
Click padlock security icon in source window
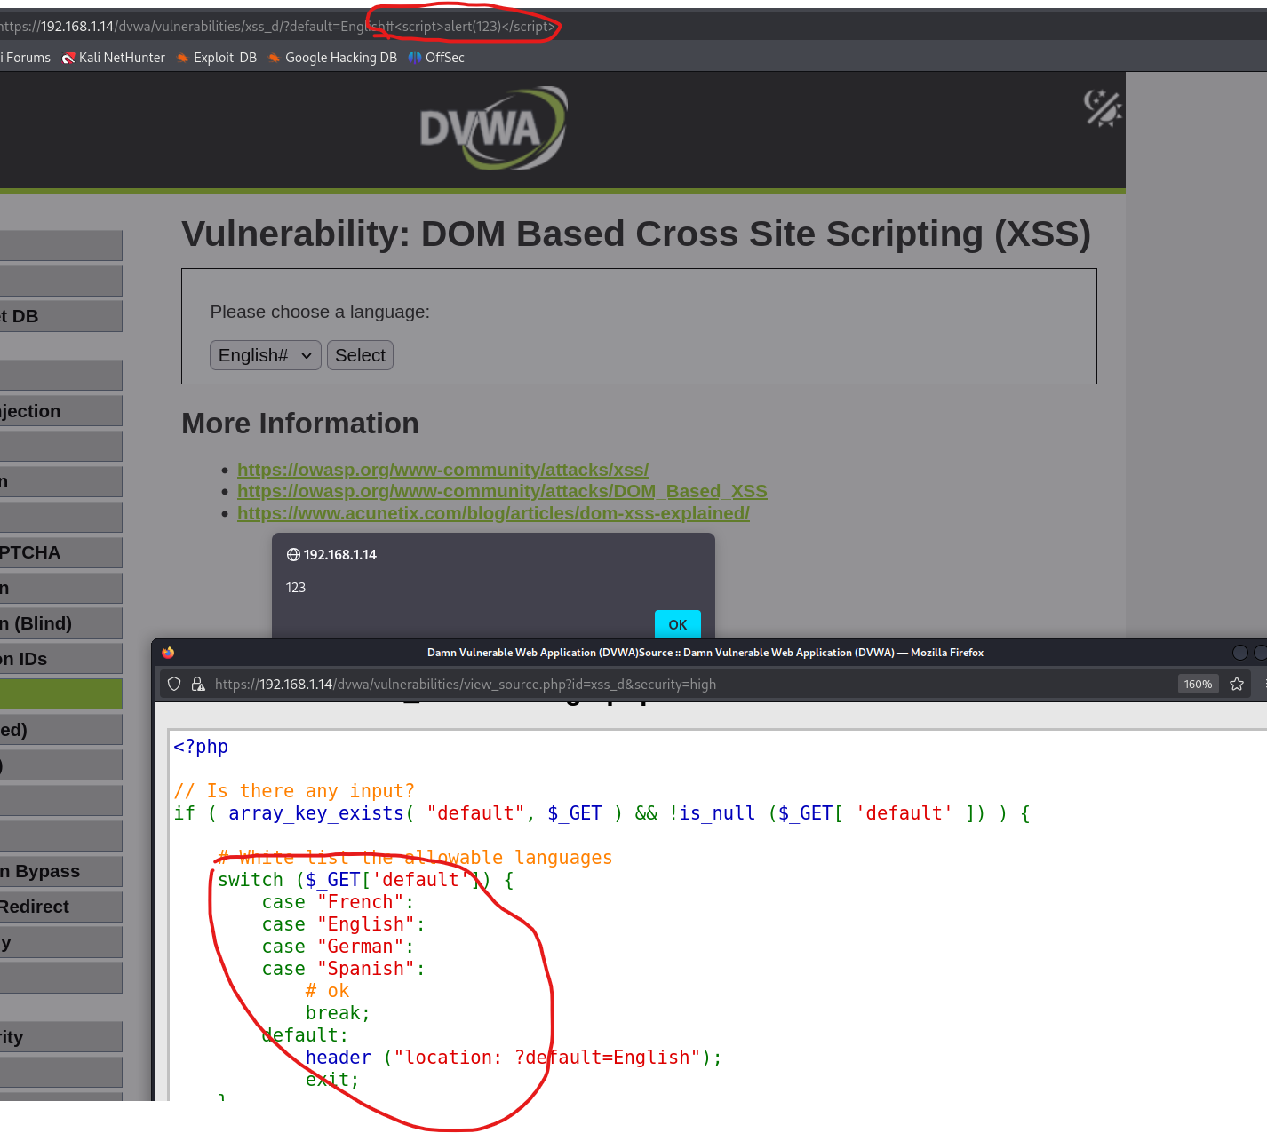pos(198,684)
